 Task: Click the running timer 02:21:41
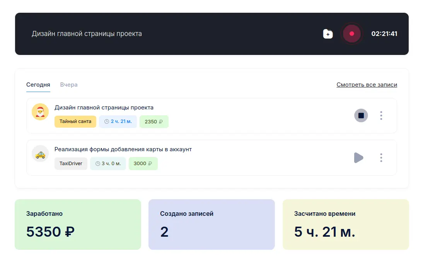pos(384,34)
